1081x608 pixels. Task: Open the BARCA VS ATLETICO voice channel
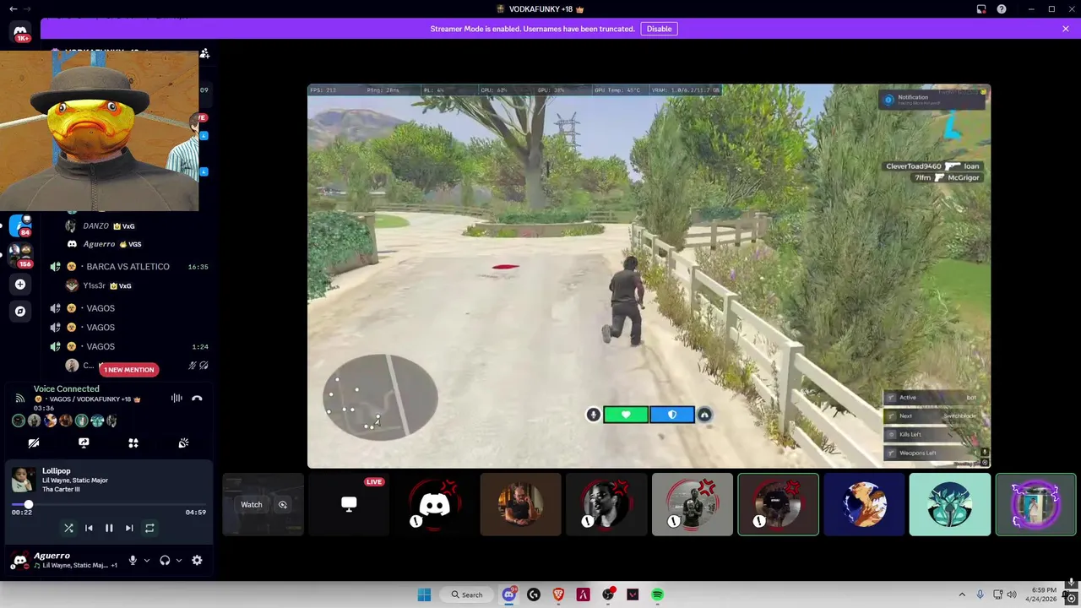128,267
